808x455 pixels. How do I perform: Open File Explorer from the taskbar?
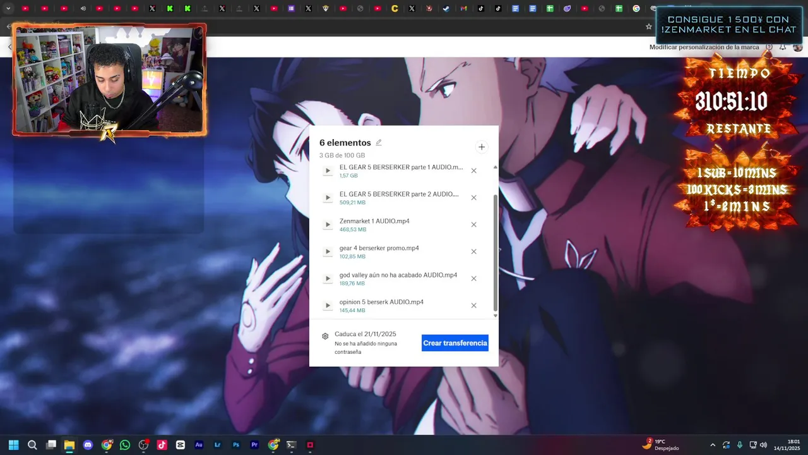coord(69,445)
